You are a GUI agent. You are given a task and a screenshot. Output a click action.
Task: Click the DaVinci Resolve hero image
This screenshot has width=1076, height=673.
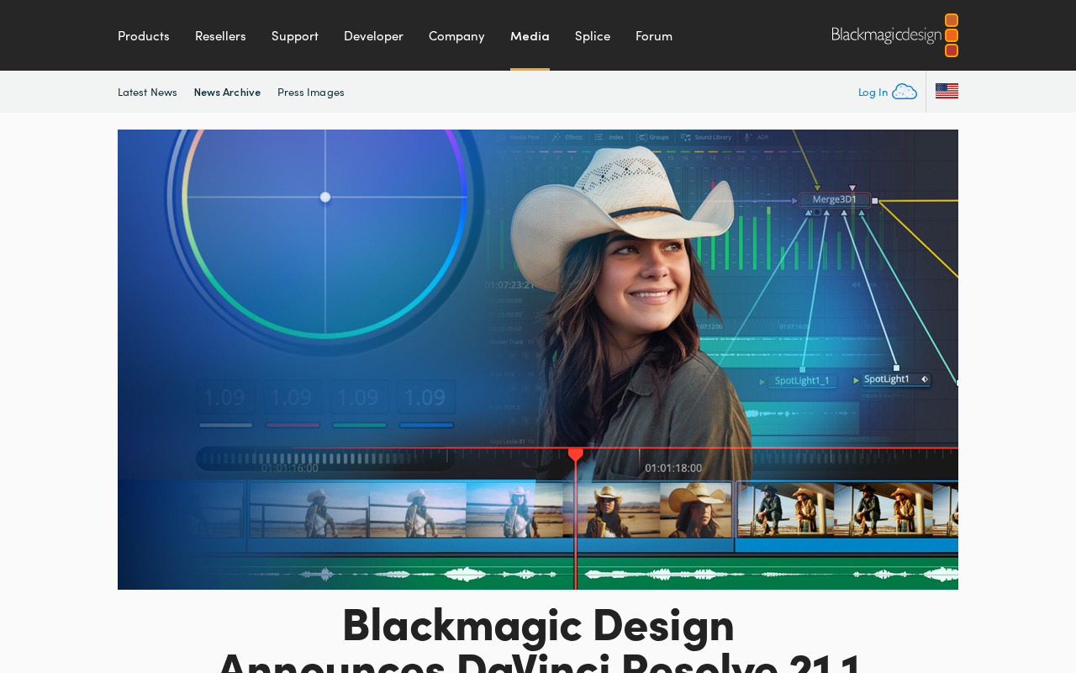point(538,359)
